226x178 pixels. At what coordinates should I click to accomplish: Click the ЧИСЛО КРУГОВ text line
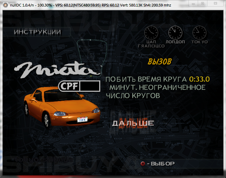(133, 96)
